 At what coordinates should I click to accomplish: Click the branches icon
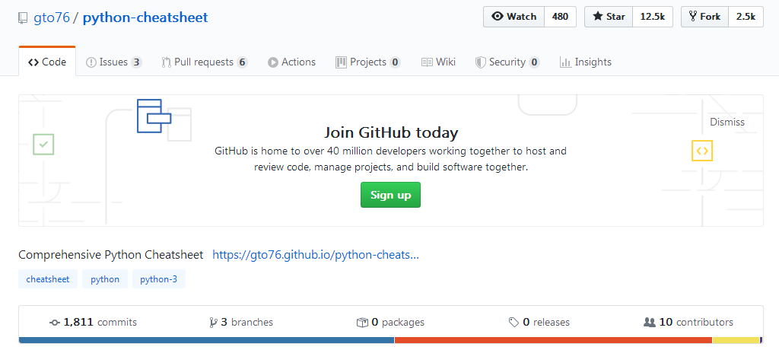click(x=213, y=323)
